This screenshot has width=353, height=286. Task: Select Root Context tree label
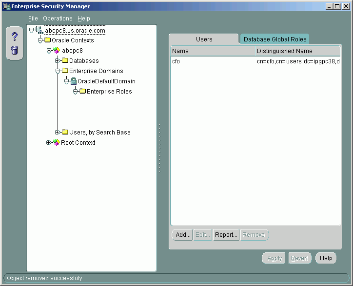[78, 142]
